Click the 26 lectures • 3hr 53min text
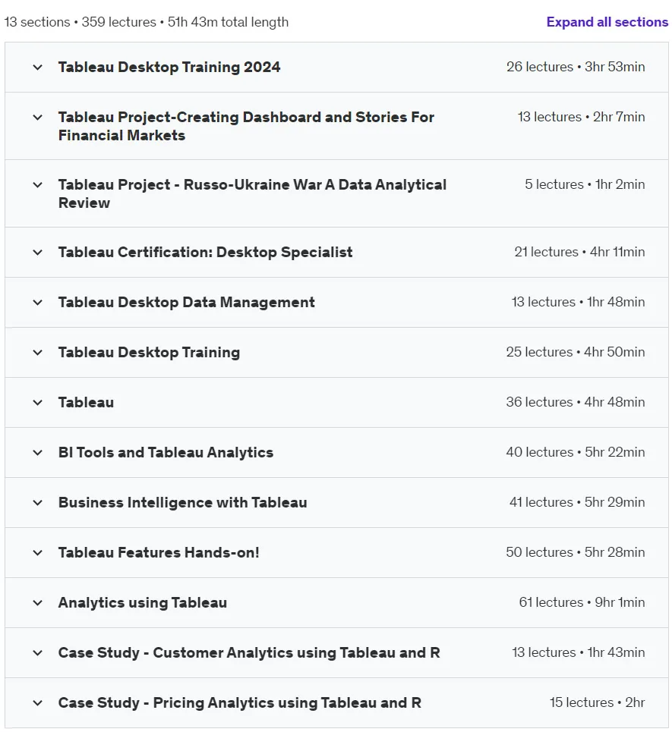Screen dimensions: 672x732 click(x=576, y=67)
